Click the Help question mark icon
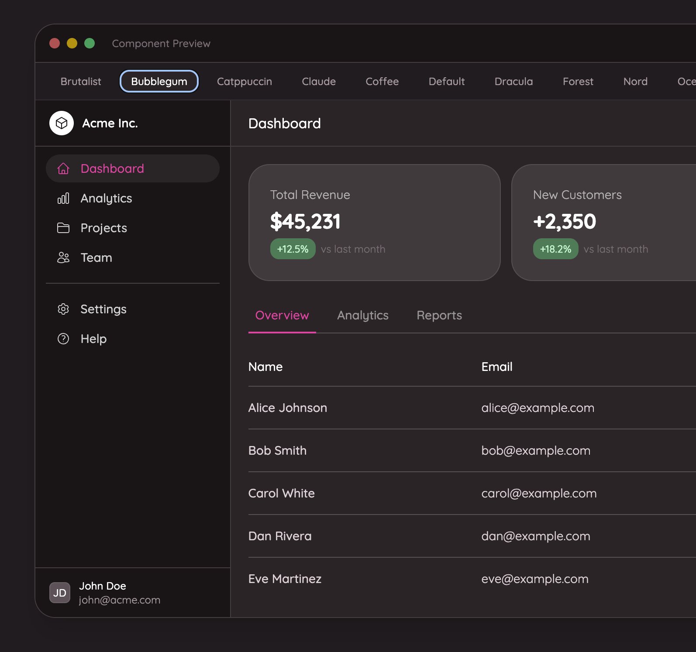This screenshot has height=652, width=696. (63, 339)
